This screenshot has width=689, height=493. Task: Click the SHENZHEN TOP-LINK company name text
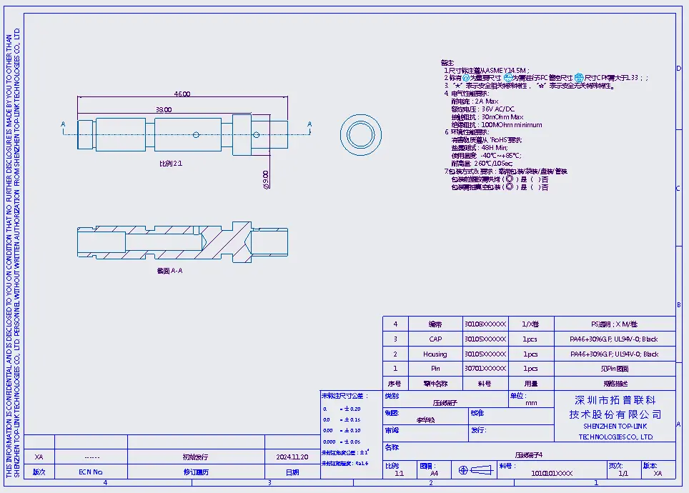pos(615,427)
